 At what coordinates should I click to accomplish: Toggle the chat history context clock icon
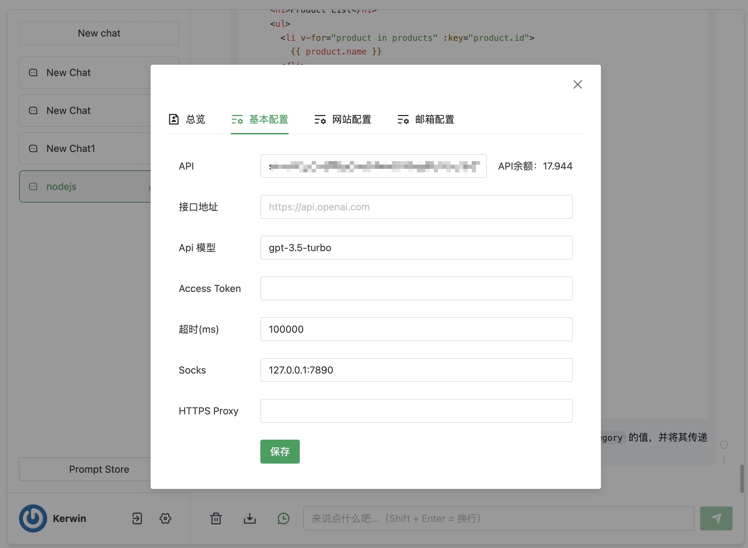pyautogui.click(x=283, y=518)
